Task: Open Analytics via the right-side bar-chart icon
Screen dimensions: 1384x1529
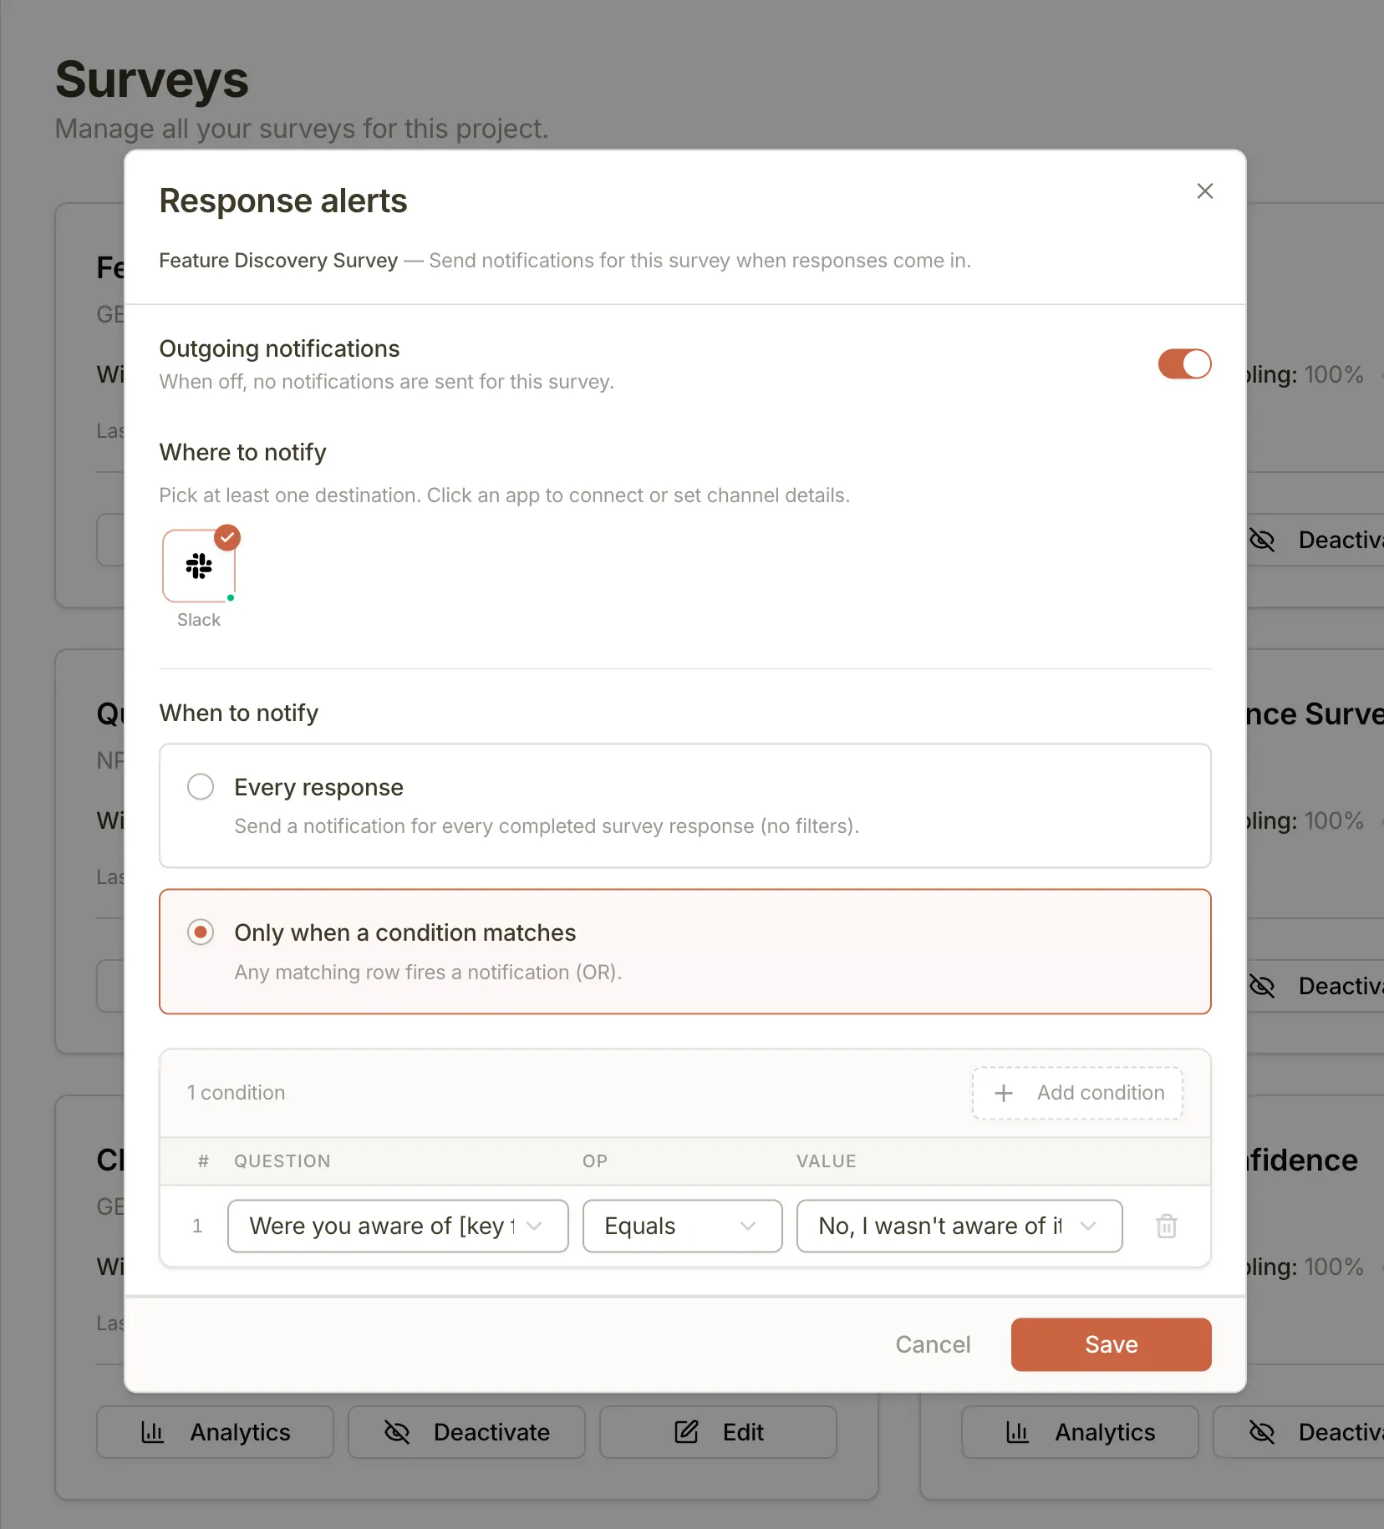Action: tap(1018, 1431)
